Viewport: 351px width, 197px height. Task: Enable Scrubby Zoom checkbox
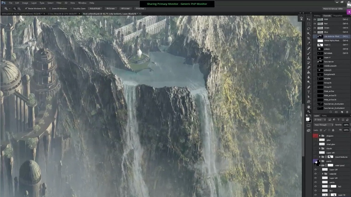pyautogui.click(x=71, y=8)
